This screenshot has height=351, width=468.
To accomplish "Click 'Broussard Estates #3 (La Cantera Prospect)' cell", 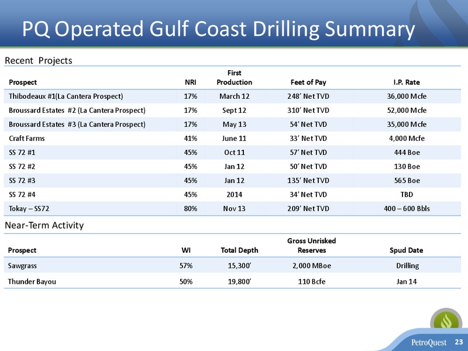I will 77,125.
